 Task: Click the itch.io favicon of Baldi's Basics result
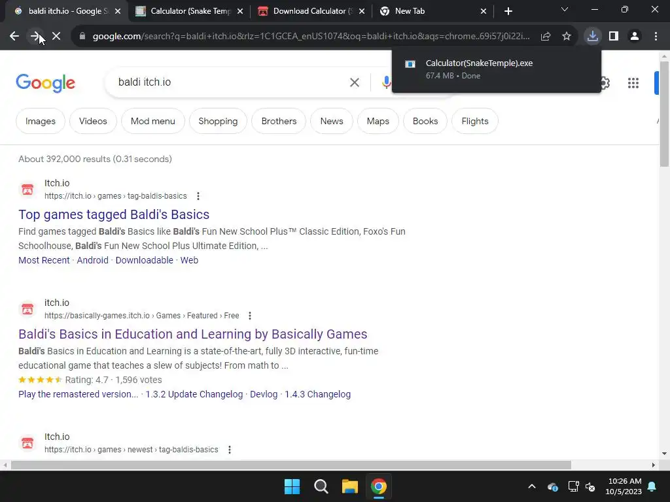click(27, 309)
